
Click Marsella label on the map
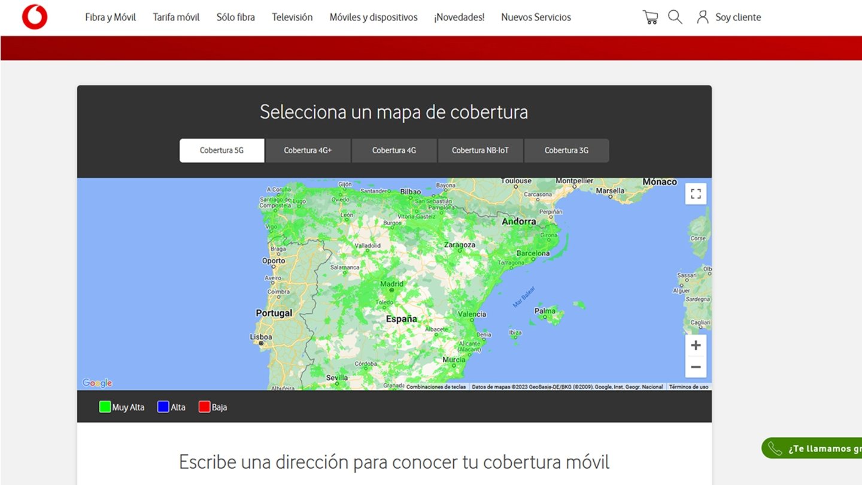tap(611, 191)
